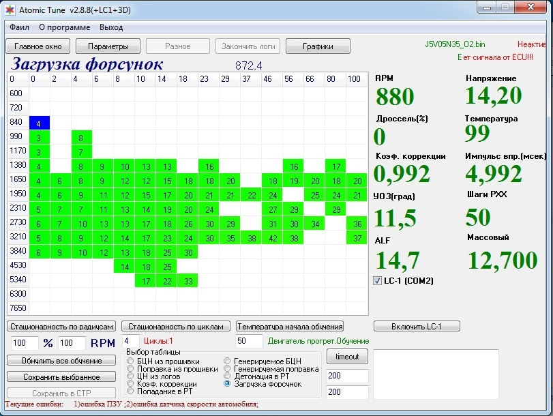The image size is (553, 416).
Task: Click Сохранить выбранное button
Action: 61,376
